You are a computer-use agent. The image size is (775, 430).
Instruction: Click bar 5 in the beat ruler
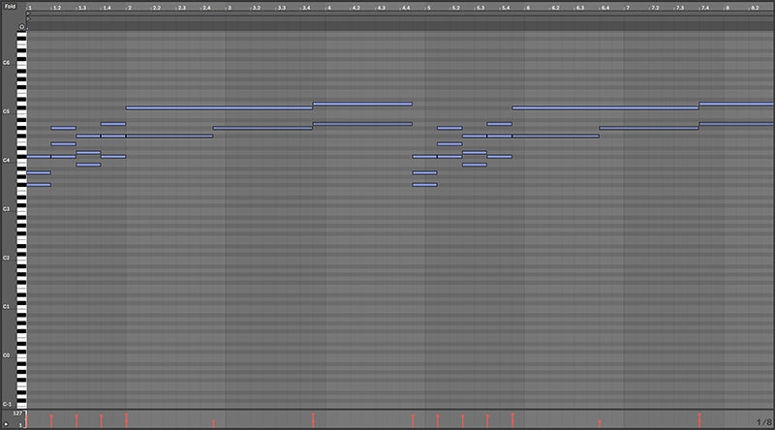coord(428,8)
